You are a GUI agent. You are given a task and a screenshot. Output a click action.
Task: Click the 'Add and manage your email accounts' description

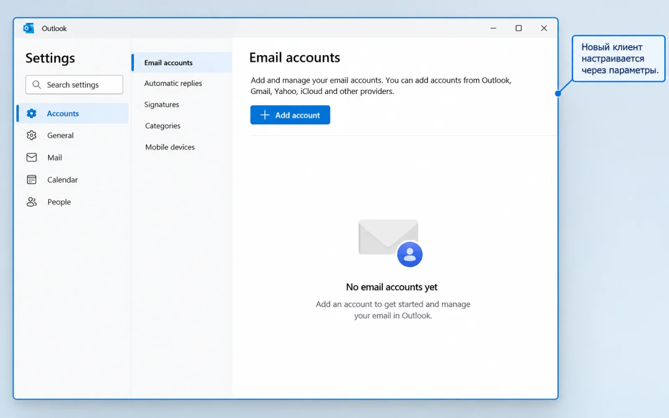381,86
